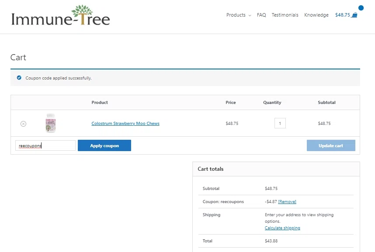Open the shopping bag cart icon
Image resolution: width=375 pixels, height=252 pixels.
click(x=354, y=15)
